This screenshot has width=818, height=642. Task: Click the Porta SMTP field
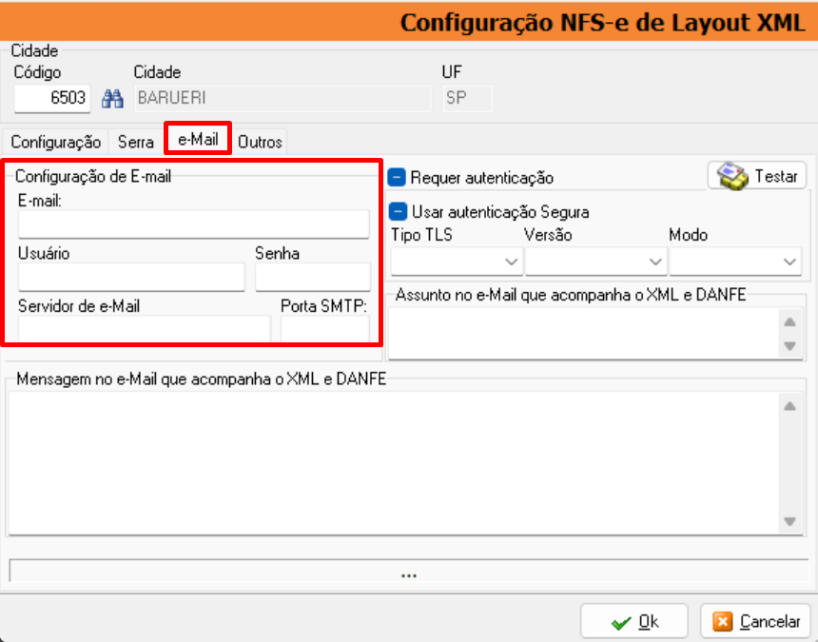pos(325,328)
